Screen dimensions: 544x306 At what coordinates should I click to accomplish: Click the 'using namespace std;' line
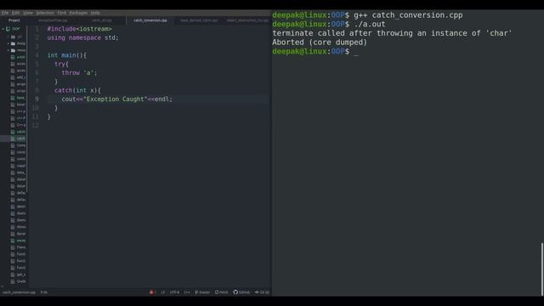[83, 37]
